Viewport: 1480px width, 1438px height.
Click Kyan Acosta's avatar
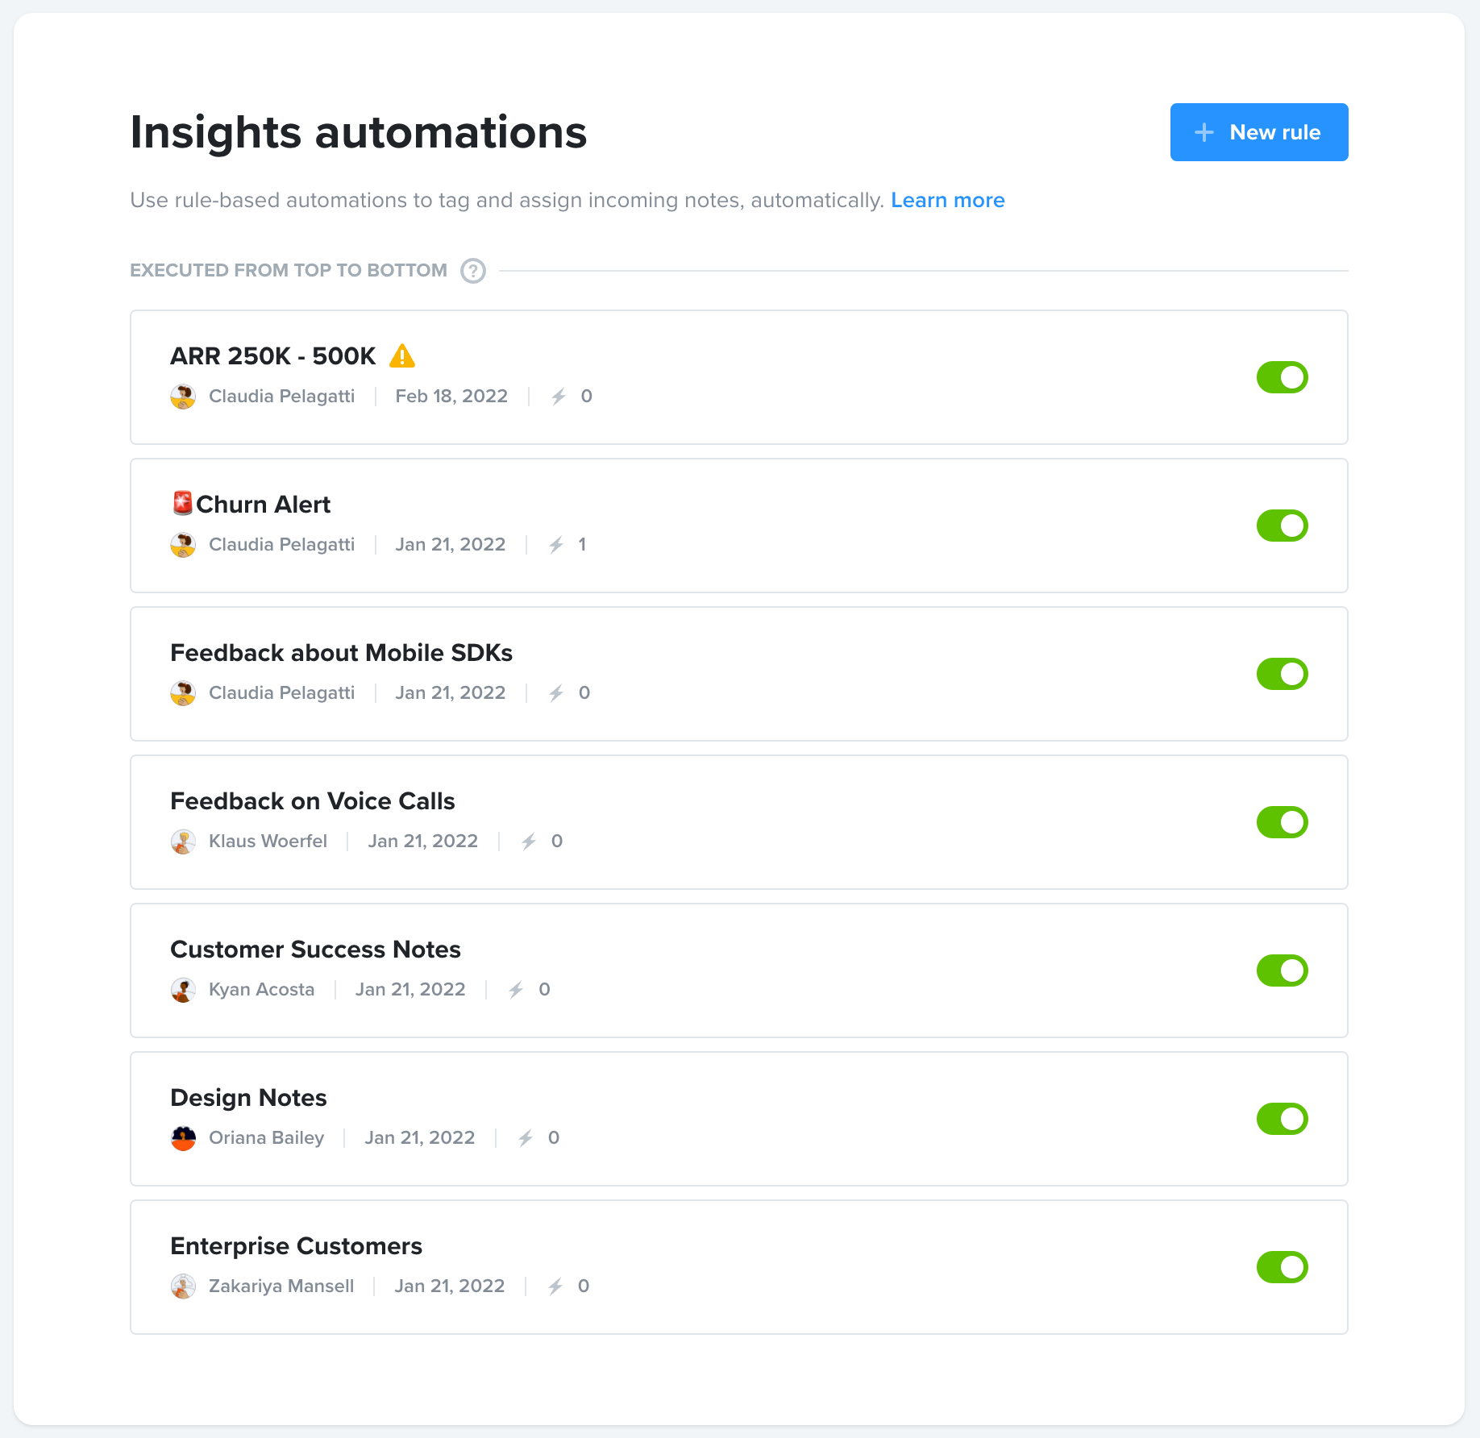tap(183, 990)
